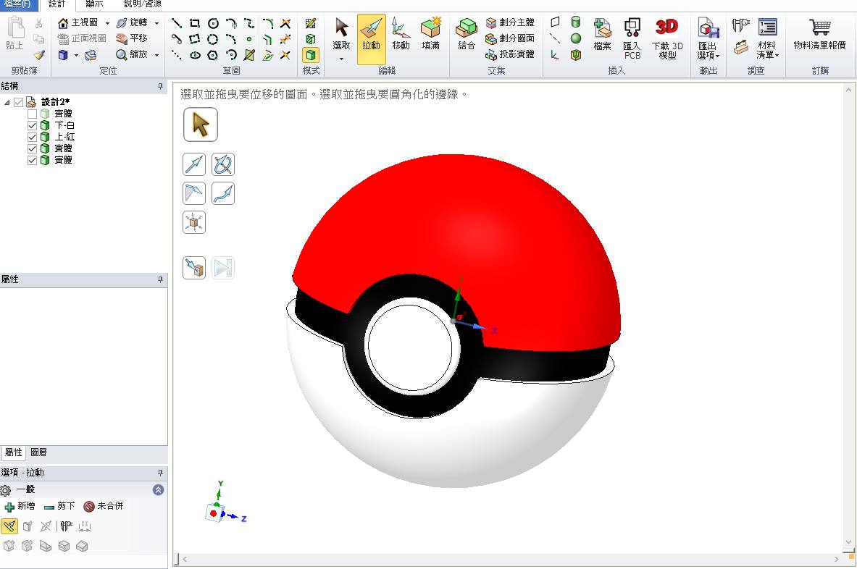Click the 平移 (Pan) view tool

coord(132,38)
